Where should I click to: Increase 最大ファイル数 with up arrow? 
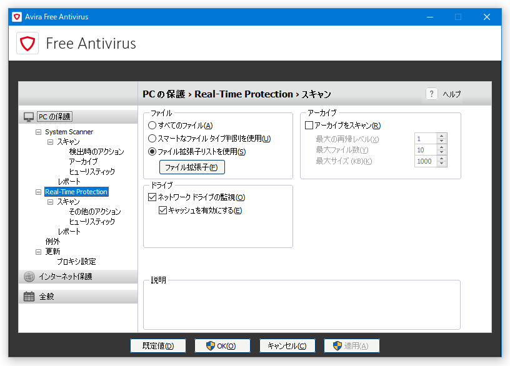point(441,147)
